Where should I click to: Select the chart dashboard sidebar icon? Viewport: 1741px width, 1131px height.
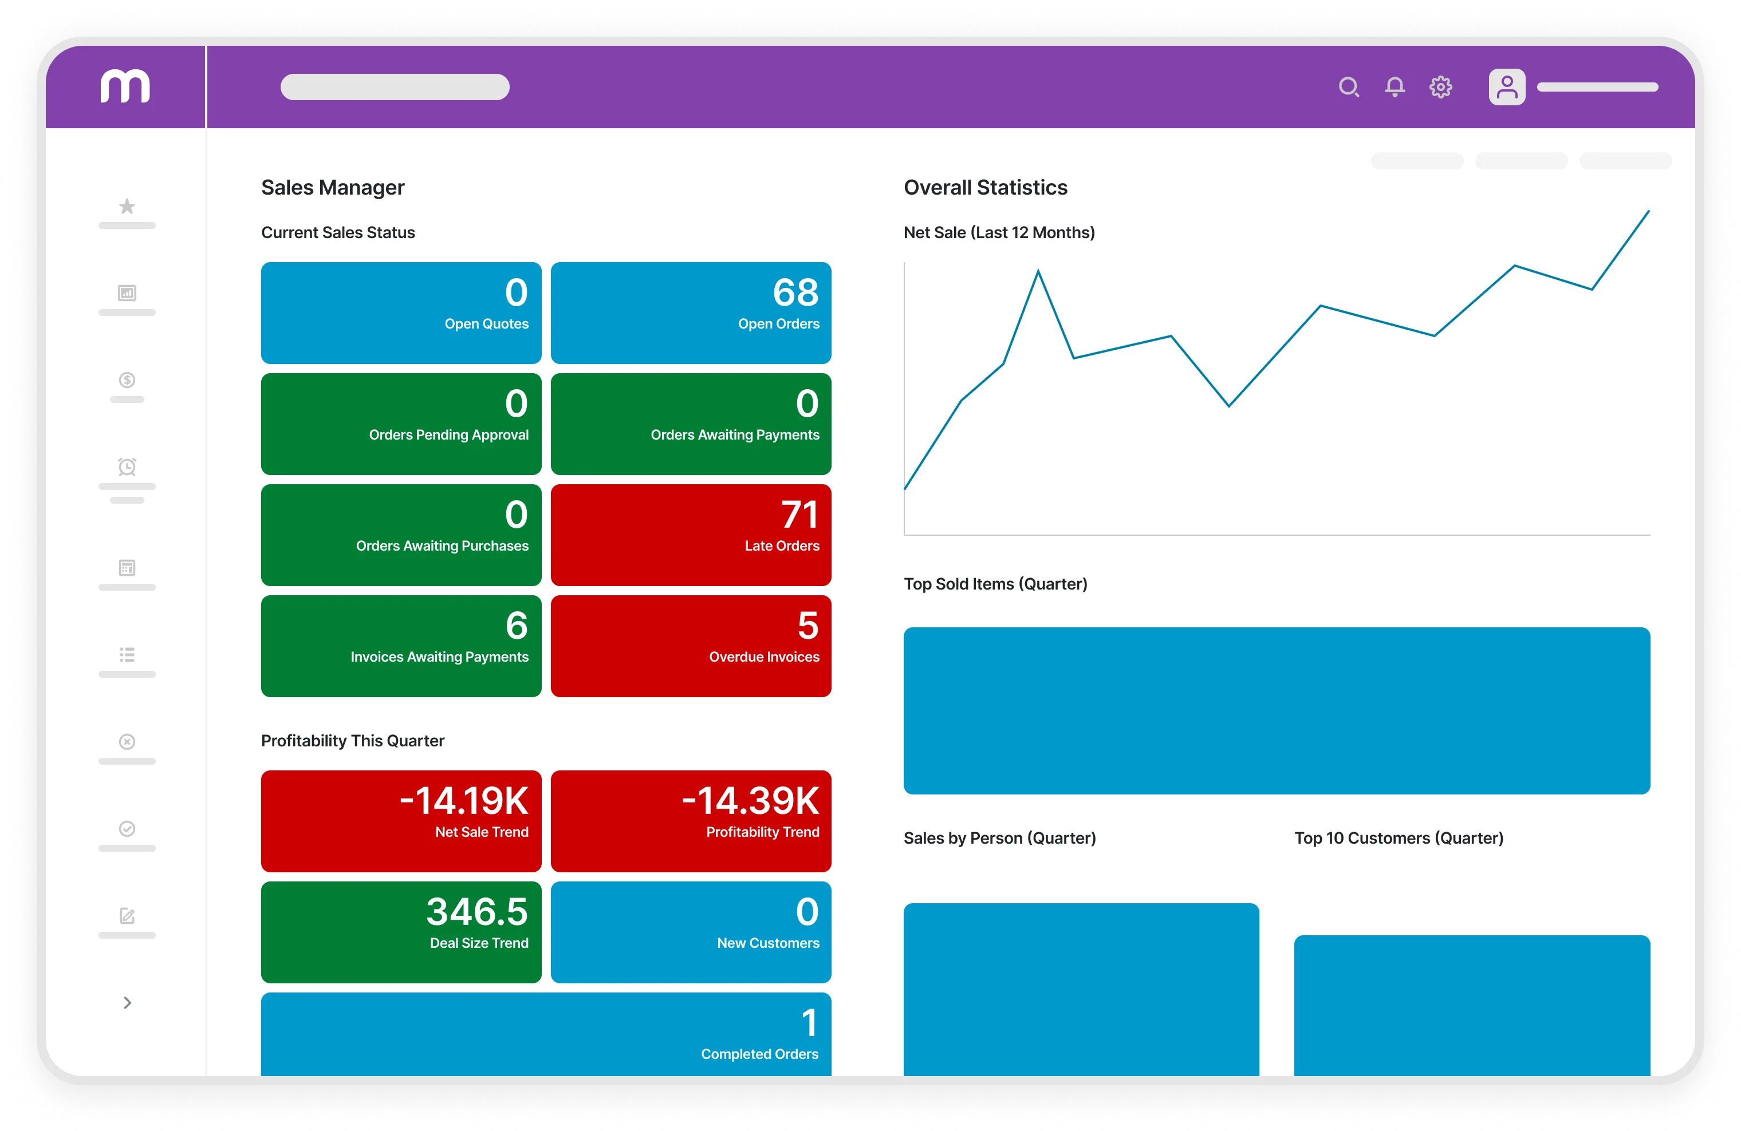click(127, 293)
